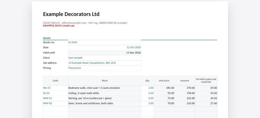Select unit price 70.00
The image size is (260, 118).
(x=164, y=103)
